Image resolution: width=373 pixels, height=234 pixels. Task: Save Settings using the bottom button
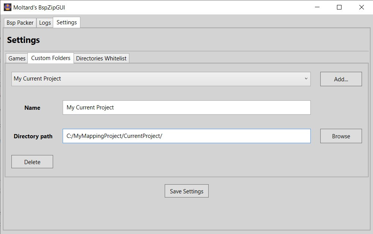coord(186,191)
